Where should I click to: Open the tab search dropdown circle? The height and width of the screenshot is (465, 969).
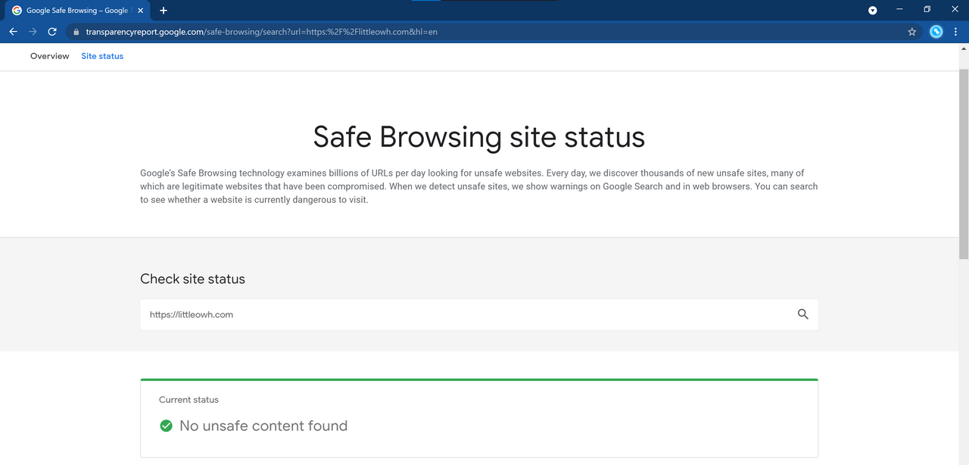pos(873,11)
